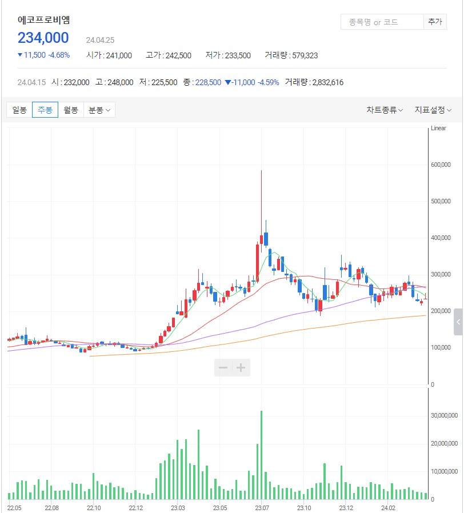Click the blue down-triangle beside 11,500
Screen dimensions: 464x513
click(x=20, y=55)
